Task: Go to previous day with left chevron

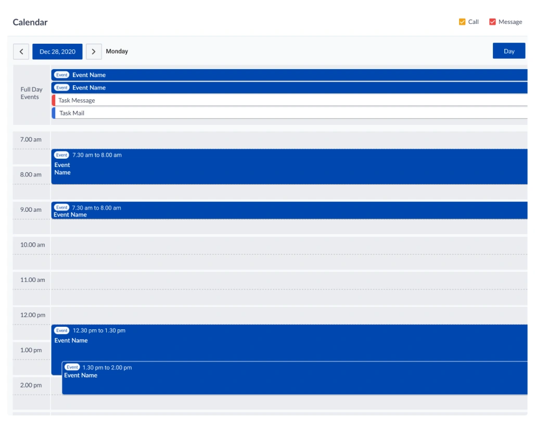Action: [x=21, y=52]
